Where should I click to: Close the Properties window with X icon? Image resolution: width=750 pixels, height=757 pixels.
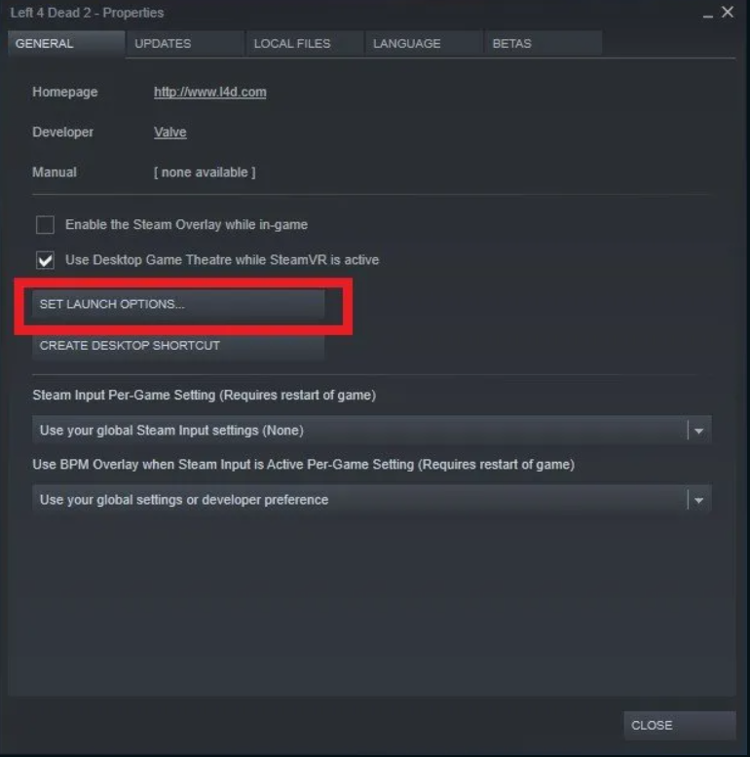coord(728,12)
